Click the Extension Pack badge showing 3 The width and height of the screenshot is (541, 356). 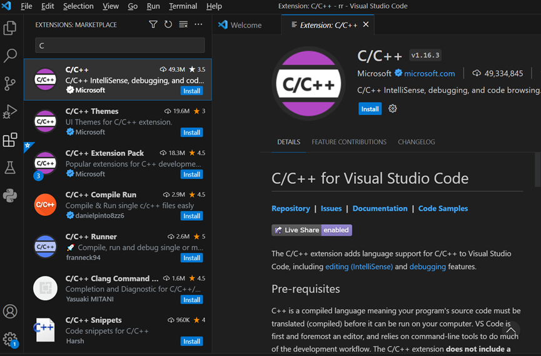pos(38,176)
